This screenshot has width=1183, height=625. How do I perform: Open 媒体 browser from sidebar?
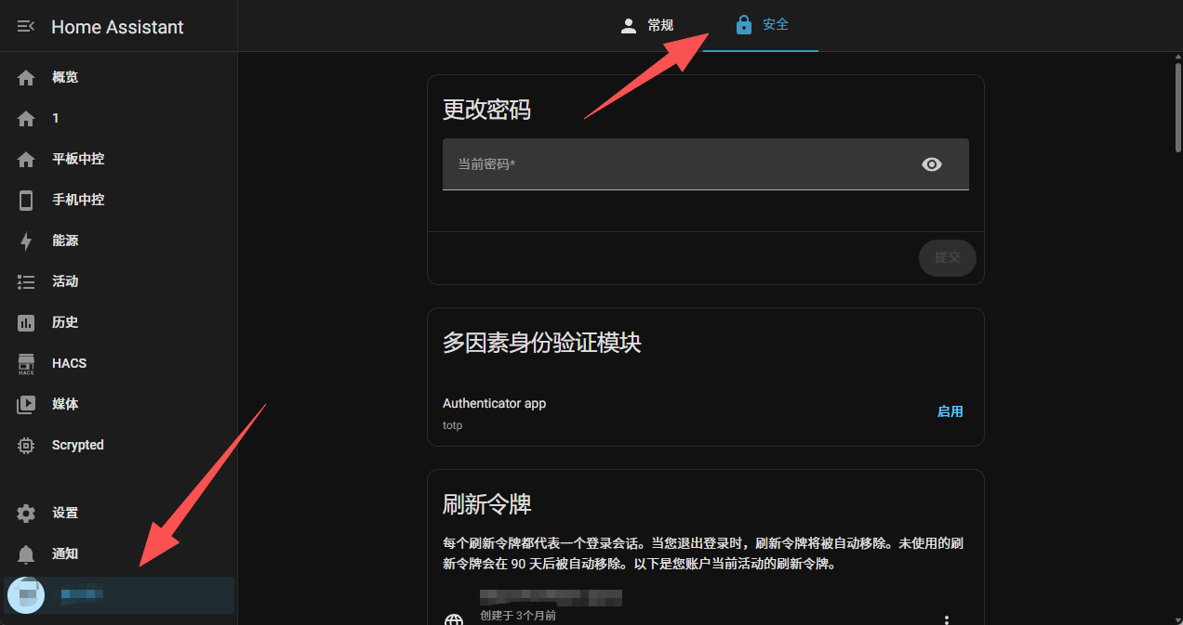point(119,405)
